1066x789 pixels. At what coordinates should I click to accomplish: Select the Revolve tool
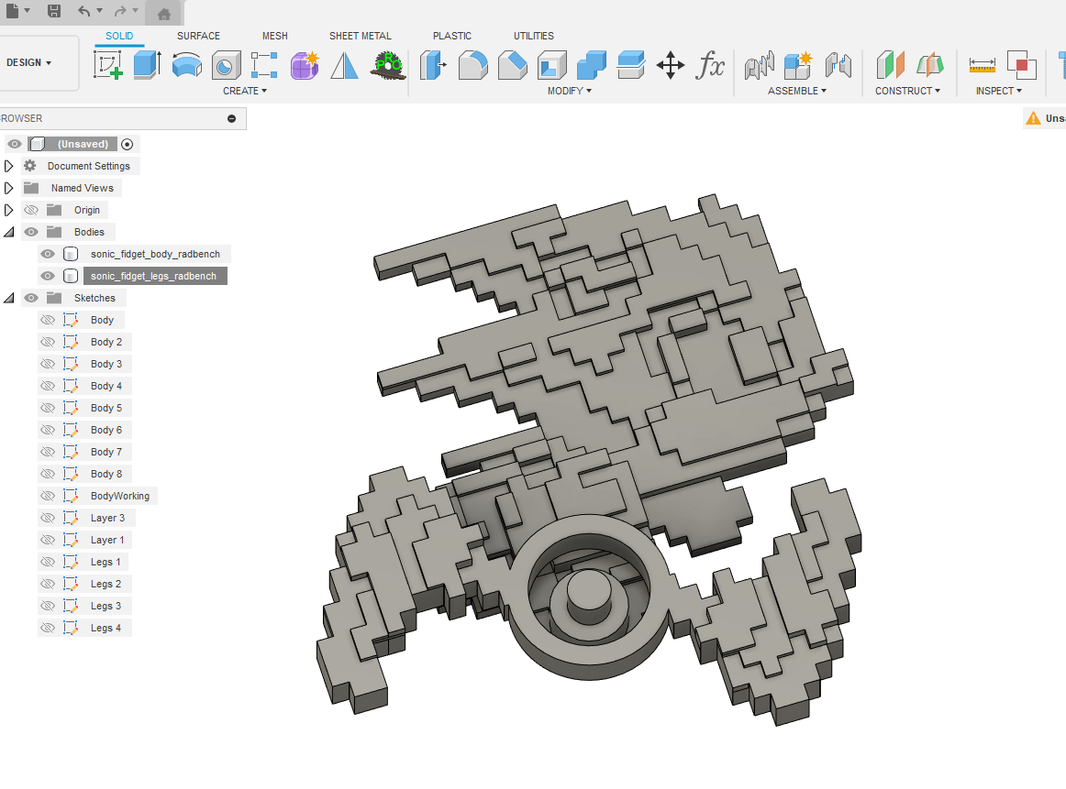186,64
